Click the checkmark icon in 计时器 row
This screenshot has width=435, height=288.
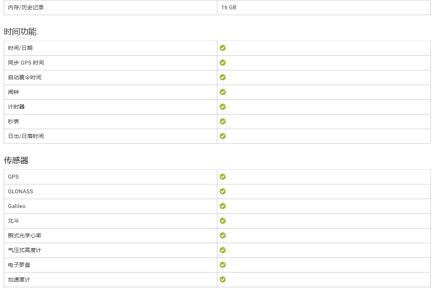tap(222, 107)
